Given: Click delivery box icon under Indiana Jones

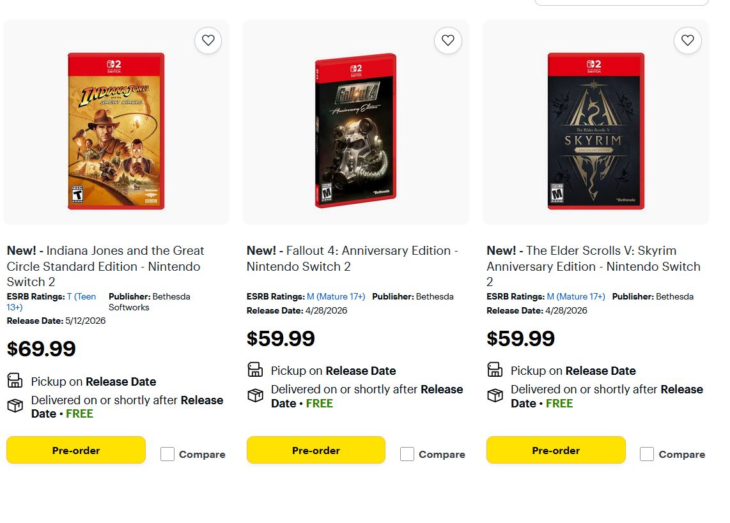Looking at the screenshot, I should click(x=15, y=406).
